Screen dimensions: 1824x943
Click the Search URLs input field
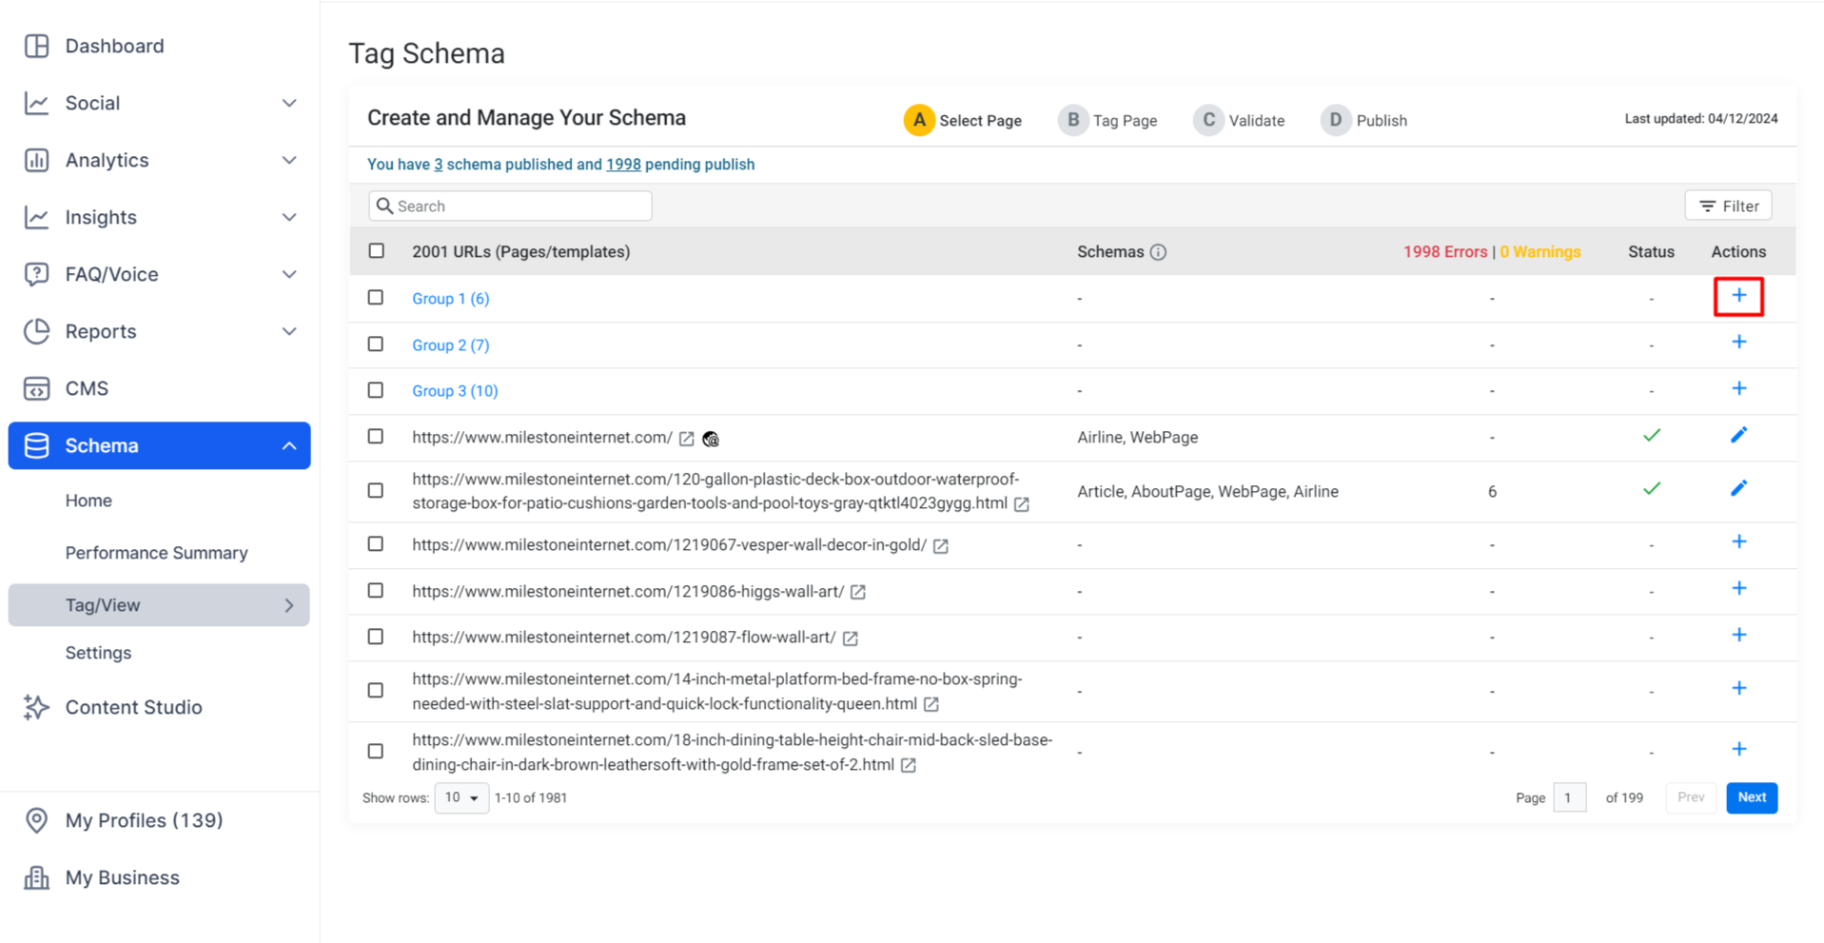point(510,206)
